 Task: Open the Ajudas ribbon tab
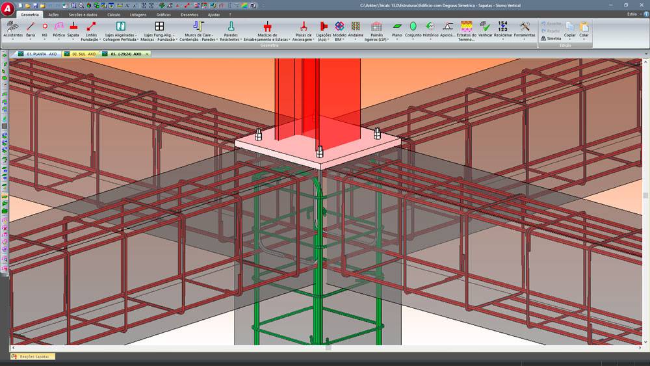tap(214, 14)
